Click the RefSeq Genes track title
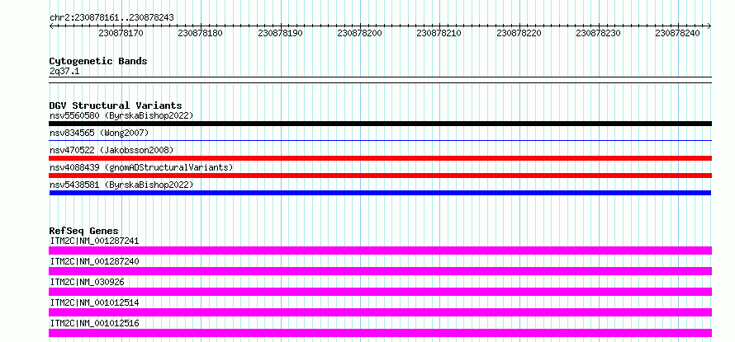 click(x=84, y=231)
